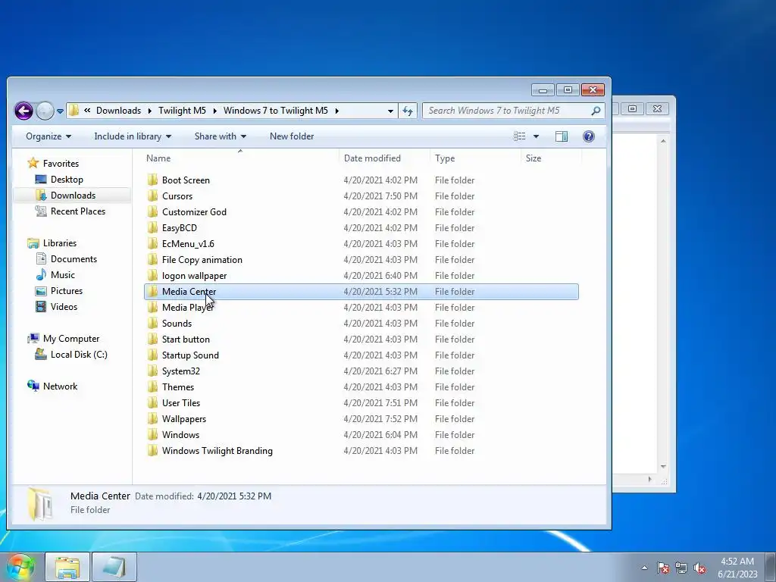Open Pictures library in sidebar

67,291
